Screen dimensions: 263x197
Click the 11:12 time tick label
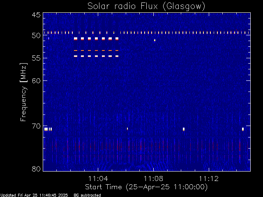(x=209, y=179)
